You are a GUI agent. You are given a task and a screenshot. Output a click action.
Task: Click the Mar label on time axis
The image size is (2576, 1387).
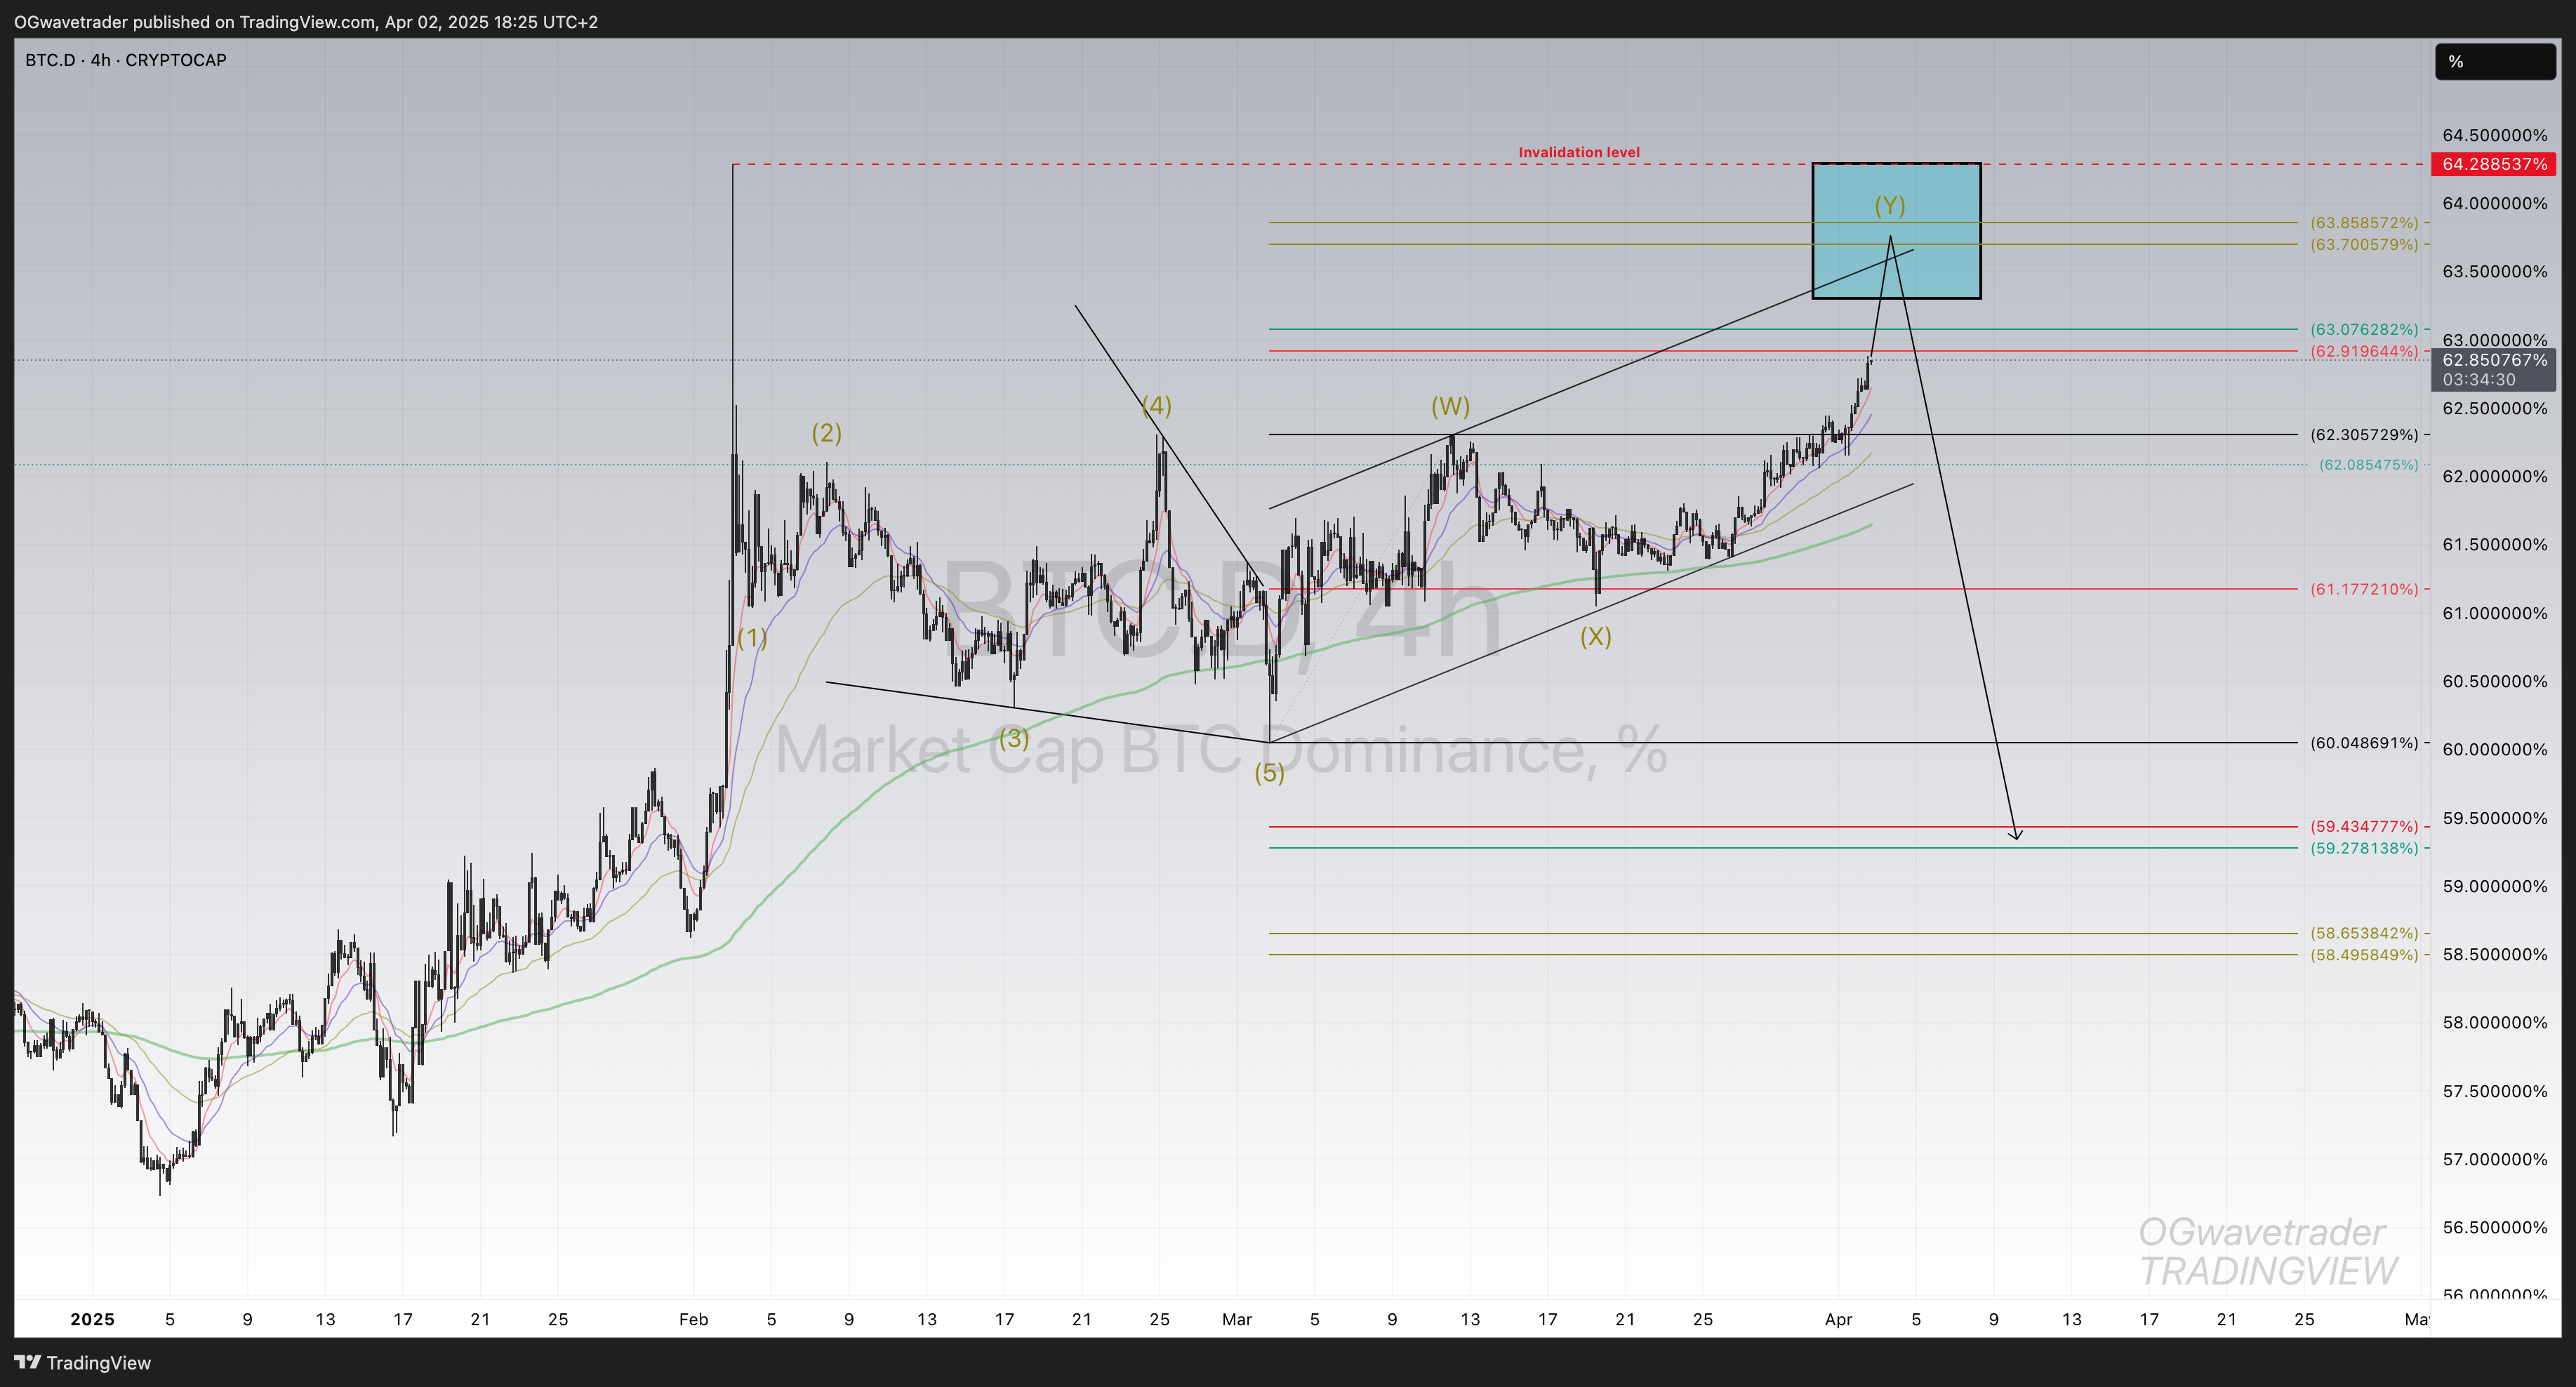click(x=1237, y=1319)
